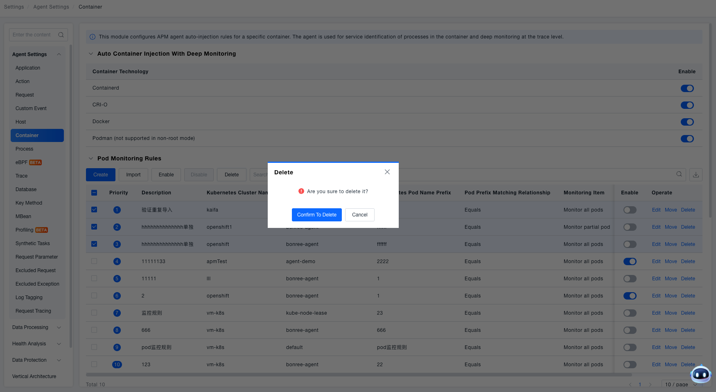Click the download export icon
Image resolution: width=716 pixels, height=392 pixels.
696,175
